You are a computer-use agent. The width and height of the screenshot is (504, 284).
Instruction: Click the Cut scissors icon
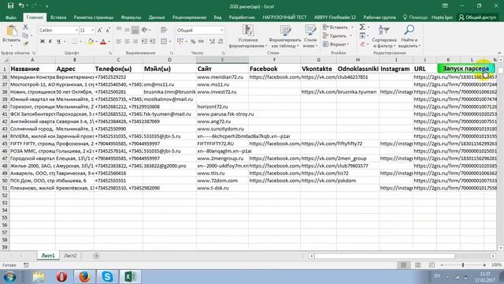pyautogui.click(x=25, y=27)
